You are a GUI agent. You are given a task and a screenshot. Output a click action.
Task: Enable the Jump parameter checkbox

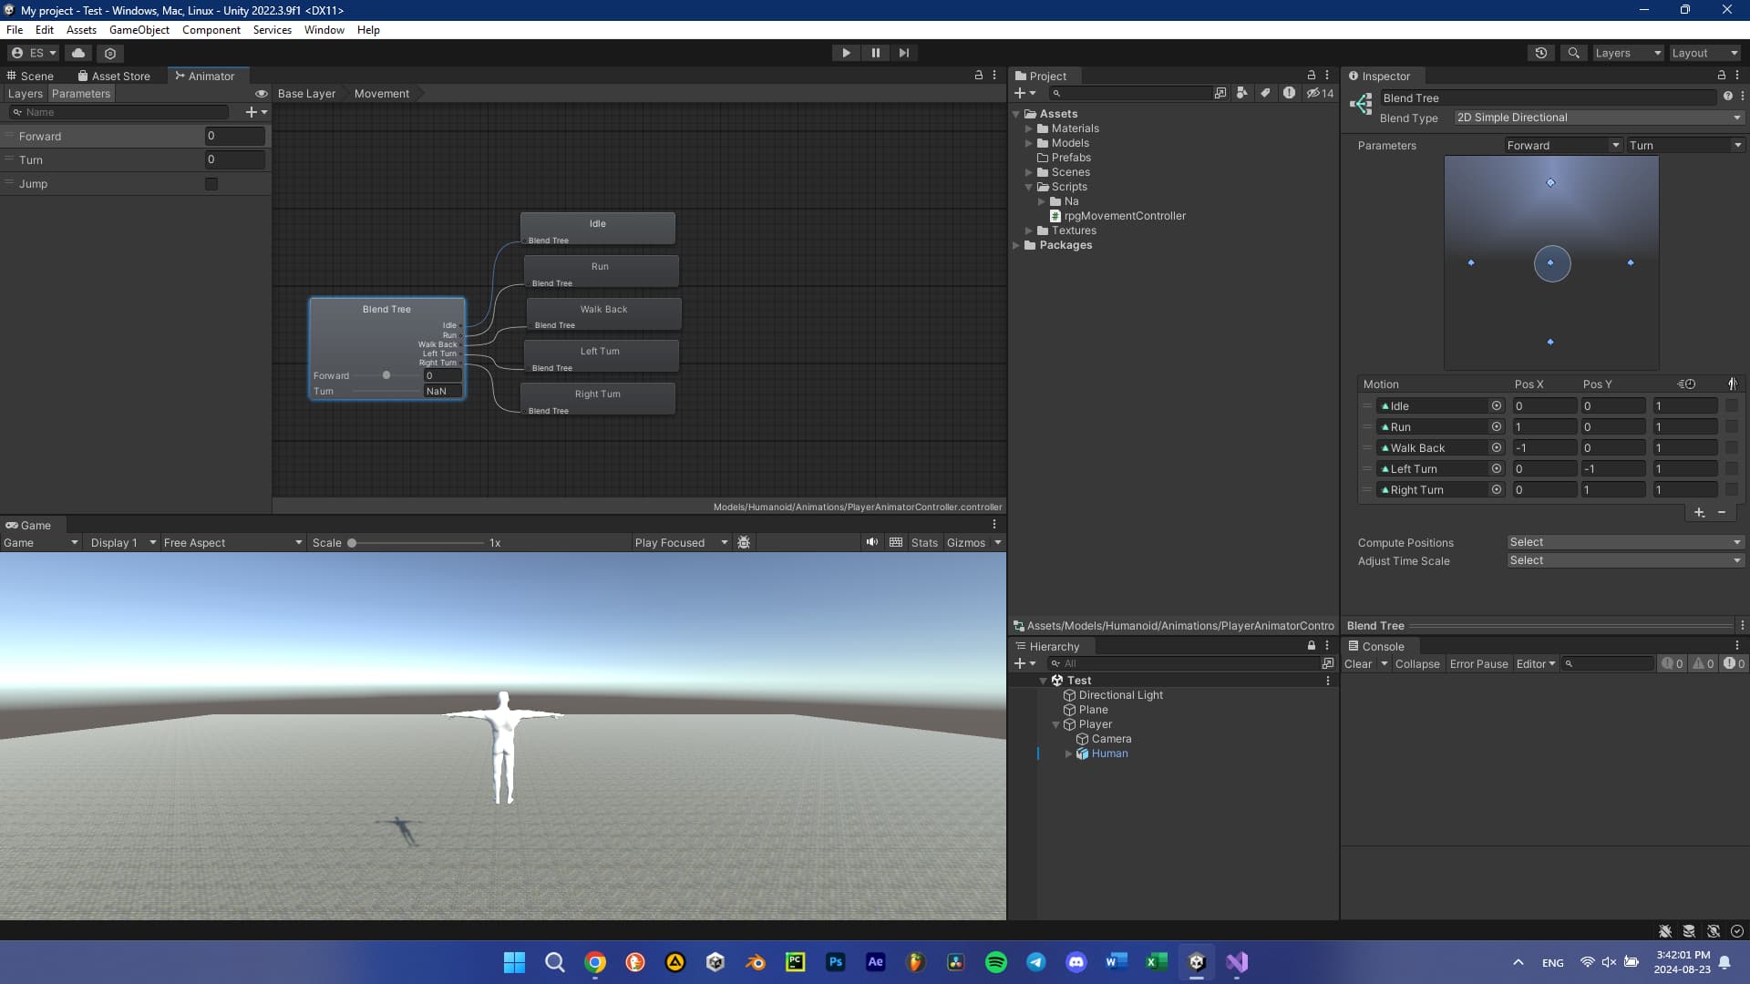(211, 183)
